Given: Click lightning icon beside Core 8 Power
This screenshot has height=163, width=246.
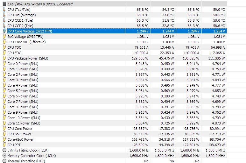Looking at the screenshot, I should click(4, 107).
